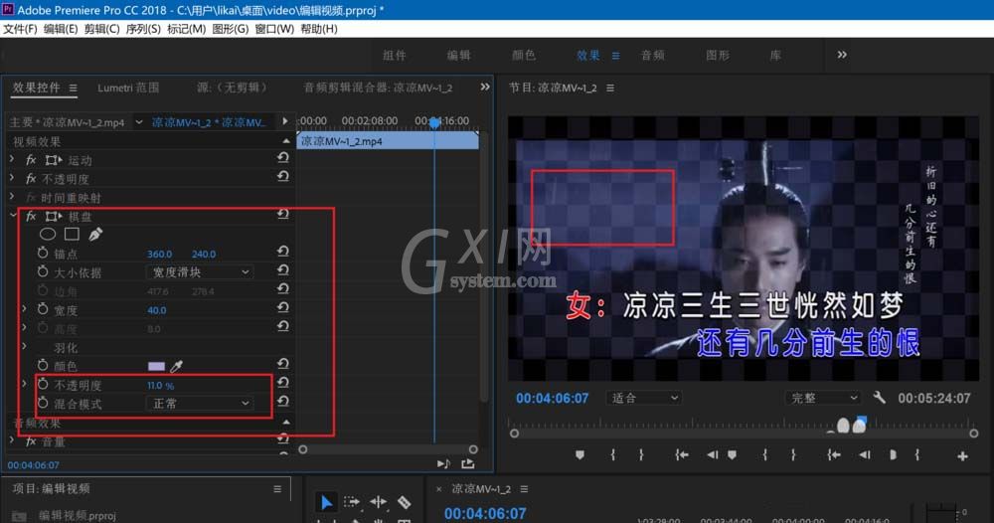
Task: Reset the 宽度 parameter
Action: pos(283,308)
